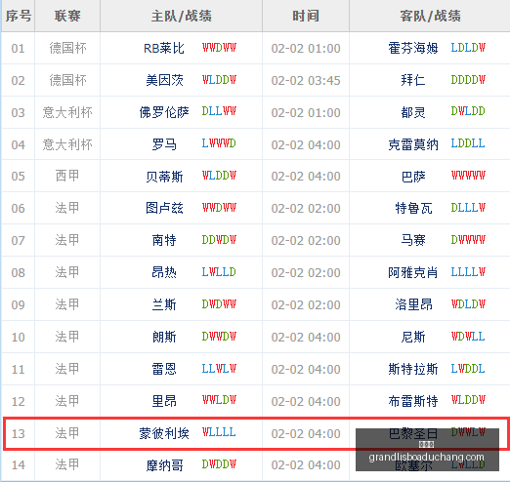Click 尼斯's WDWLL record
Viewport: 510px width, 482px height.
(x=468, y=336)
